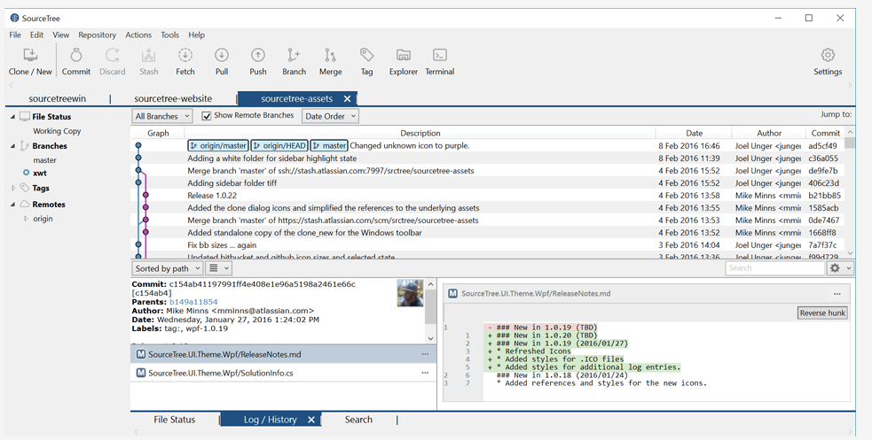This screenshot has width=872, height=440.
Task: Open the Repository menu
Action: click(x=97, y=35)
